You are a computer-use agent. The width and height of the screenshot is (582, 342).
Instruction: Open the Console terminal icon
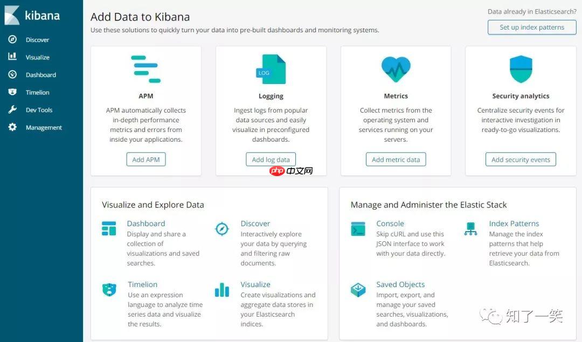pos(358,229)
